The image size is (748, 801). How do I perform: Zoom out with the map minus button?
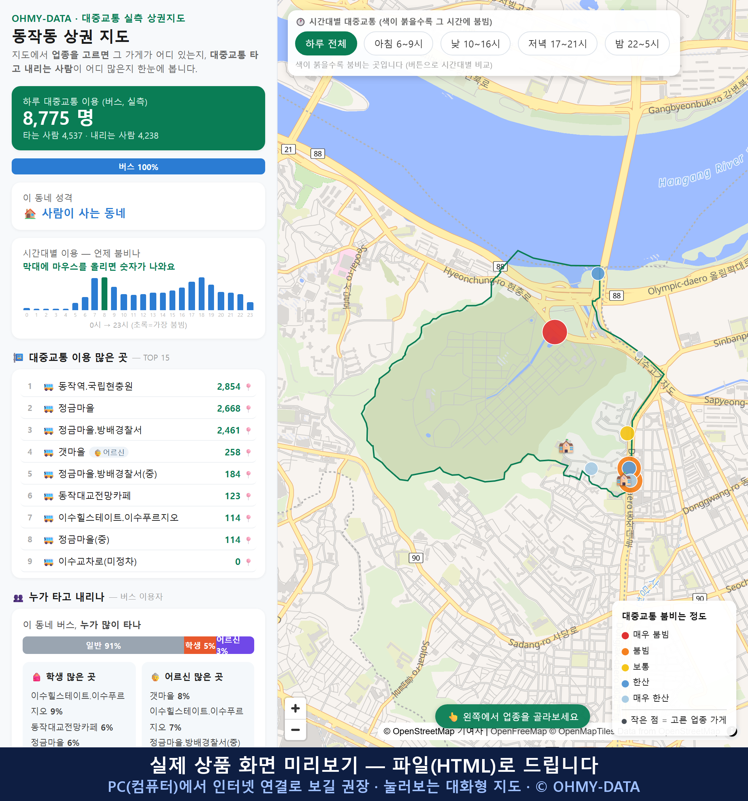295,730
